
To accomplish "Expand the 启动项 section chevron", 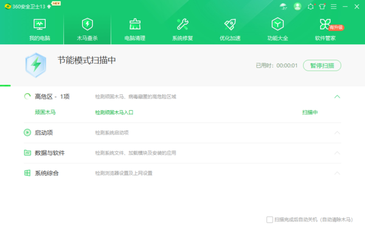I will coord(337,133).
